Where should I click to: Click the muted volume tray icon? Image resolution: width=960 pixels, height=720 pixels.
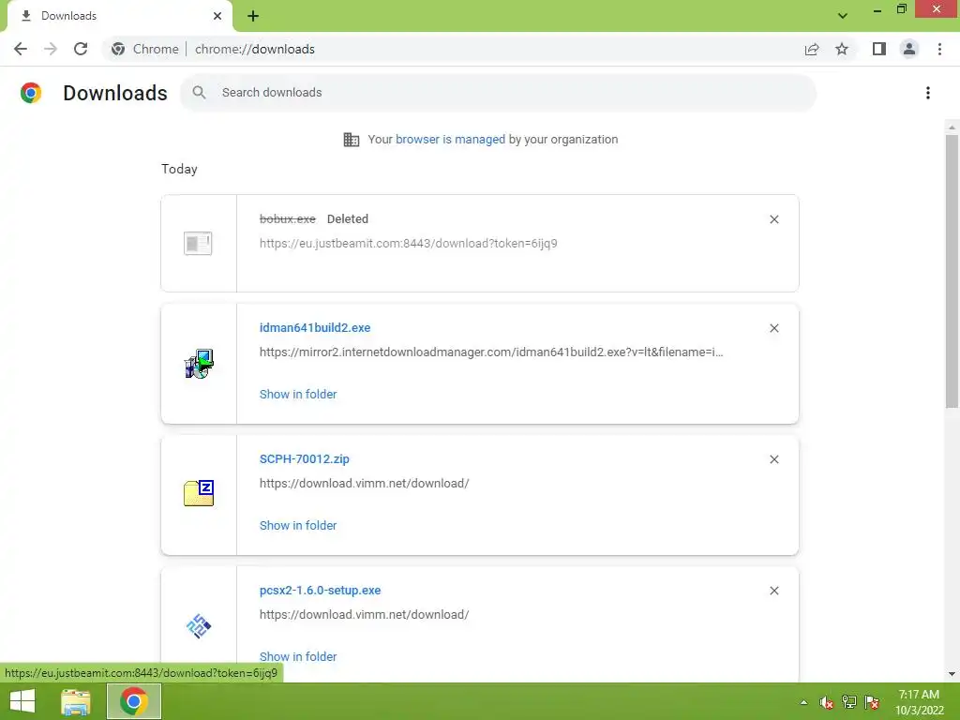pyautogui.click(x=827, y=702)
